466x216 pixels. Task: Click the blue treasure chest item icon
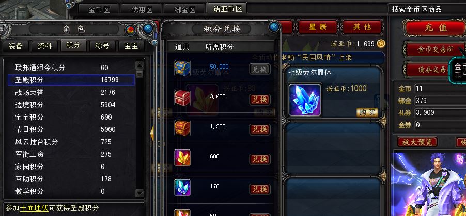(182, 68)
